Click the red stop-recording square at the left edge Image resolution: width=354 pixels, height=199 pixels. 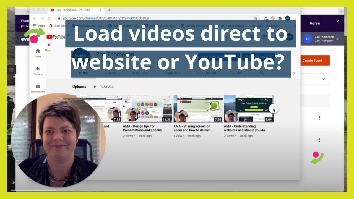click(x=12, y=70)
